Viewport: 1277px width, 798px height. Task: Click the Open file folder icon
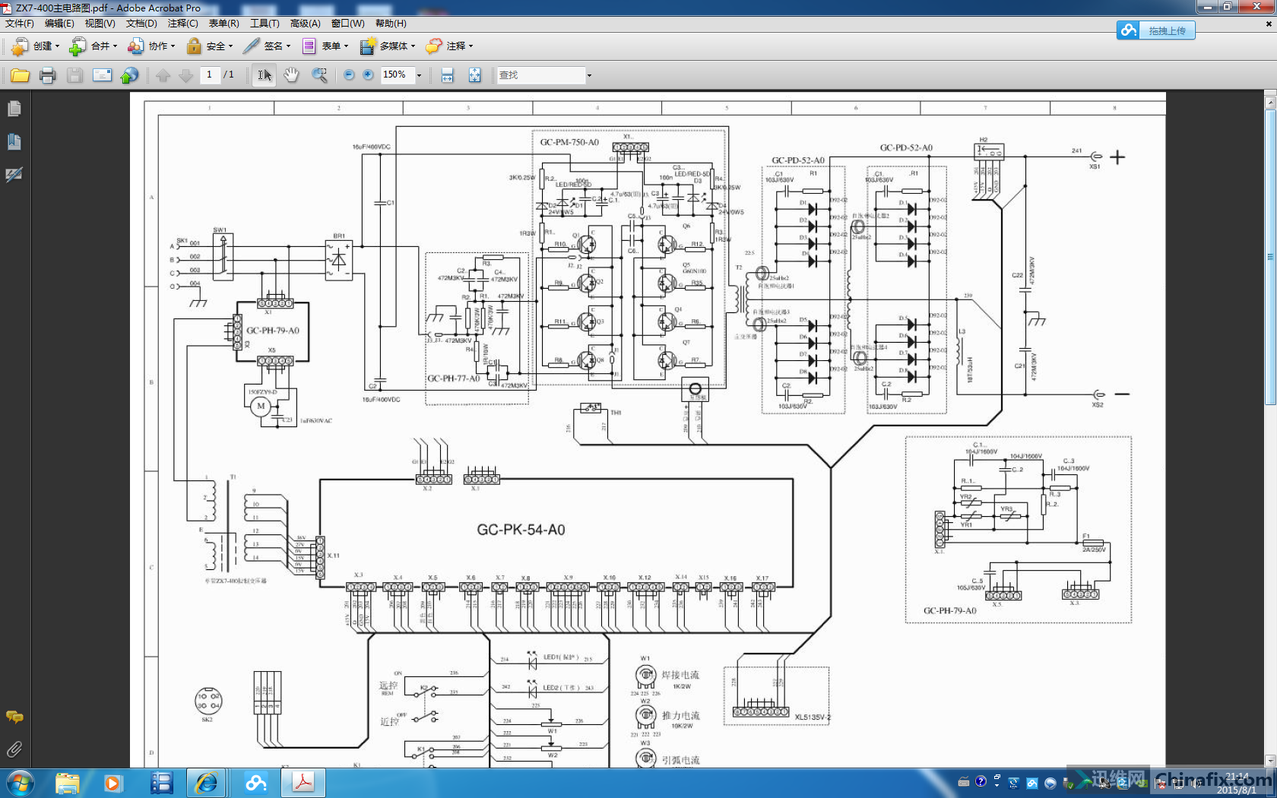click(x=20, y=75)
